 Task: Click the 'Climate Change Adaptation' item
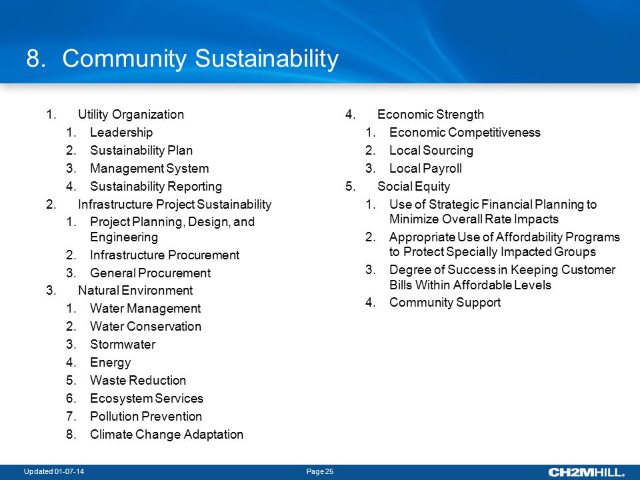167,434
